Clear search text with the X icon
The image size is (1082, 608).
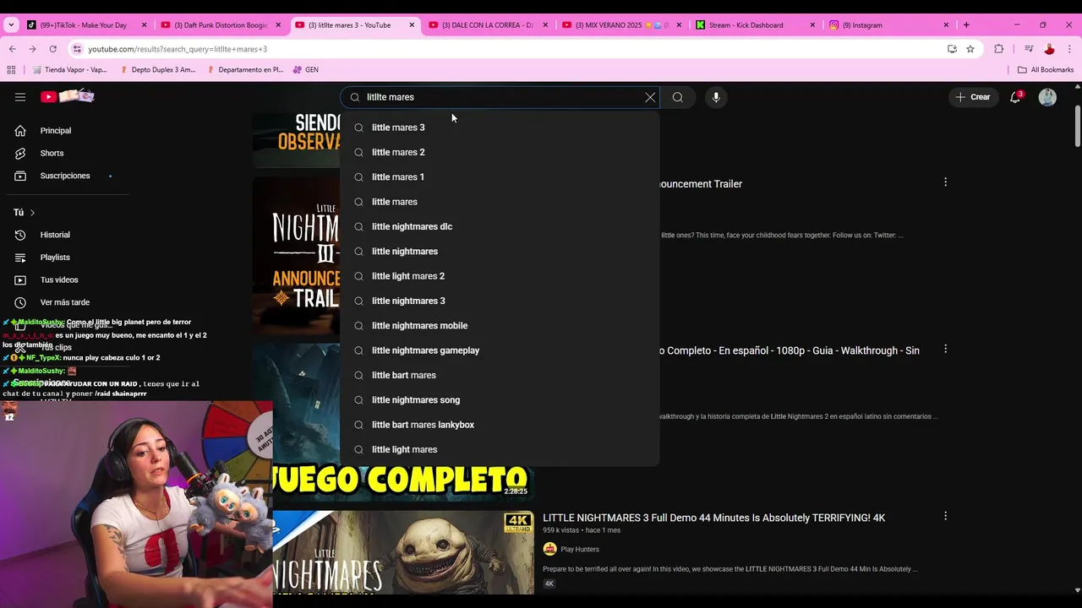pos(650,97)
